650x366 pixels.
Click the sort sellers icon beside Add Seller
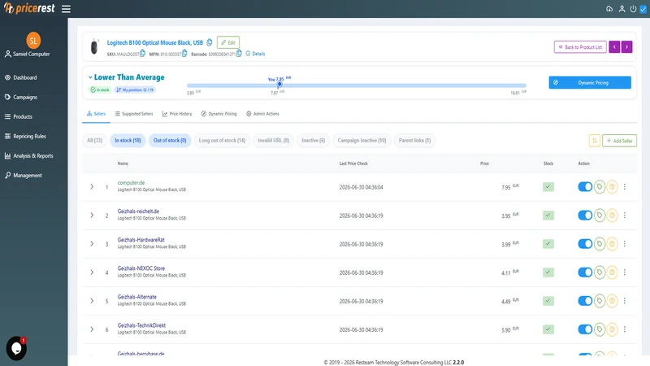tap(595, 141)
